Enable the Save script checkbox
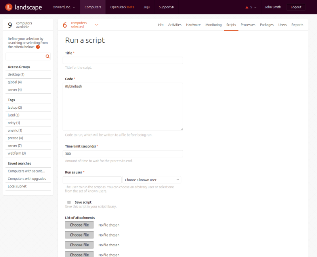Viewport: 317px width, 257px height. [x=69, y=202]
